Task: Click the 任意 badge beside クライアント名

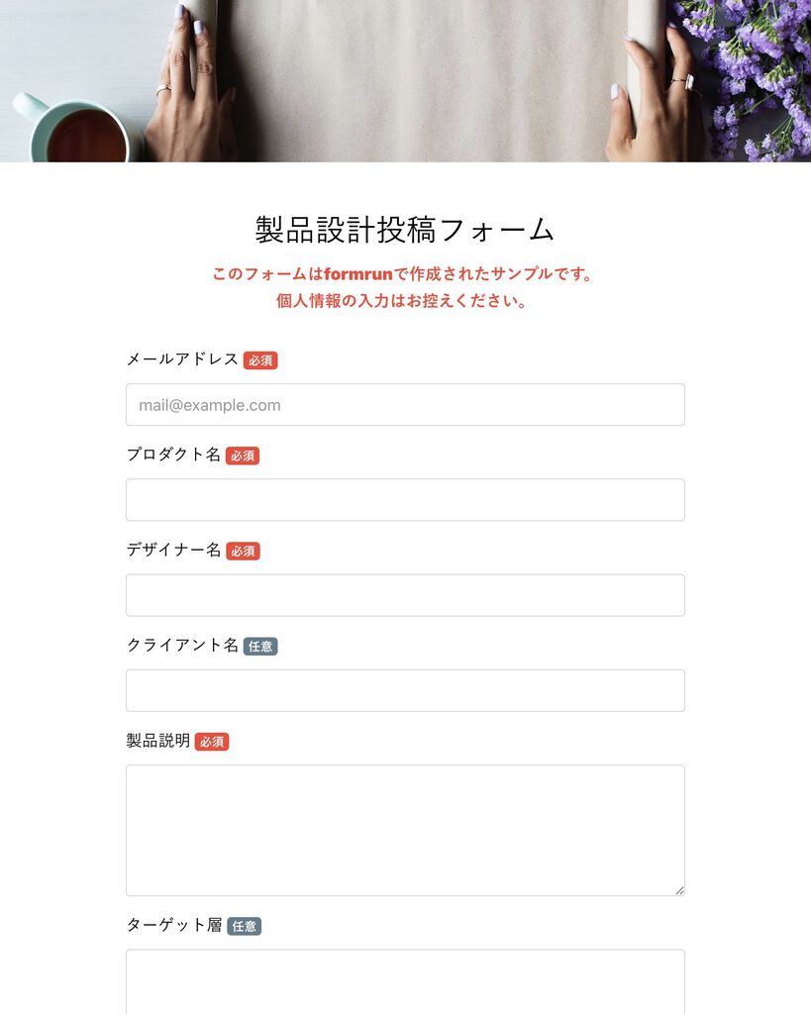Action: tap(260, 646)
